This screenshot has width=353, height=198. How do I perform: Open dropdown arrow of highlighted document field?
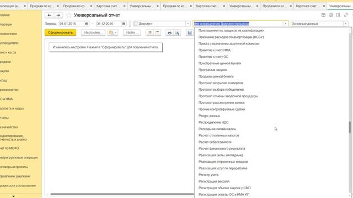click(x=285, y=24)
